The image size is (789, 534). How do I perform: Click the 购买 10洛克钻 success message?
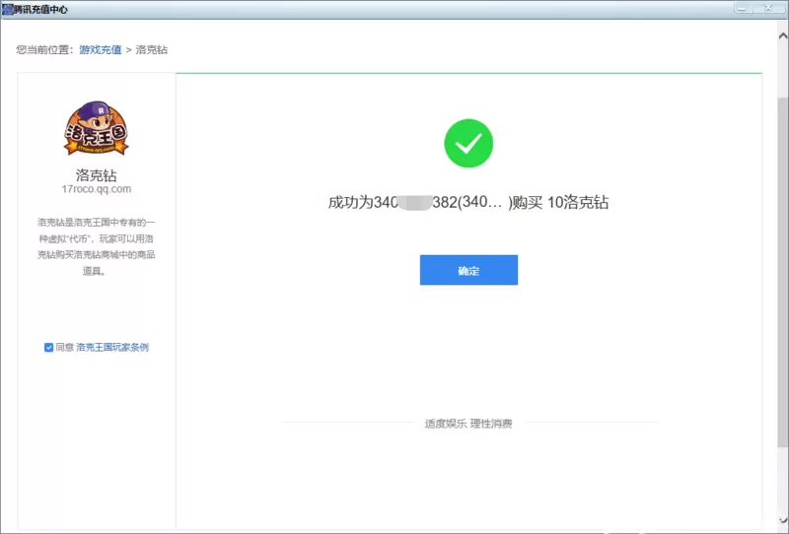point(468,202)
